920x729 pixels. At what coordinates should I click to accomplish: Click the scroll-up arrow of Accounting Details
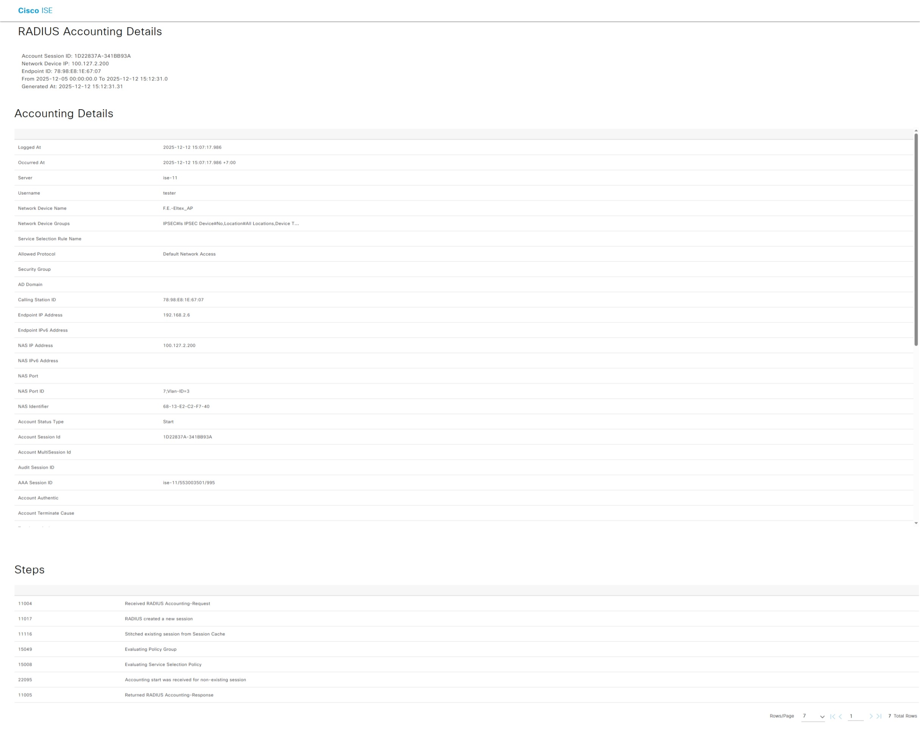coord(916,131)
